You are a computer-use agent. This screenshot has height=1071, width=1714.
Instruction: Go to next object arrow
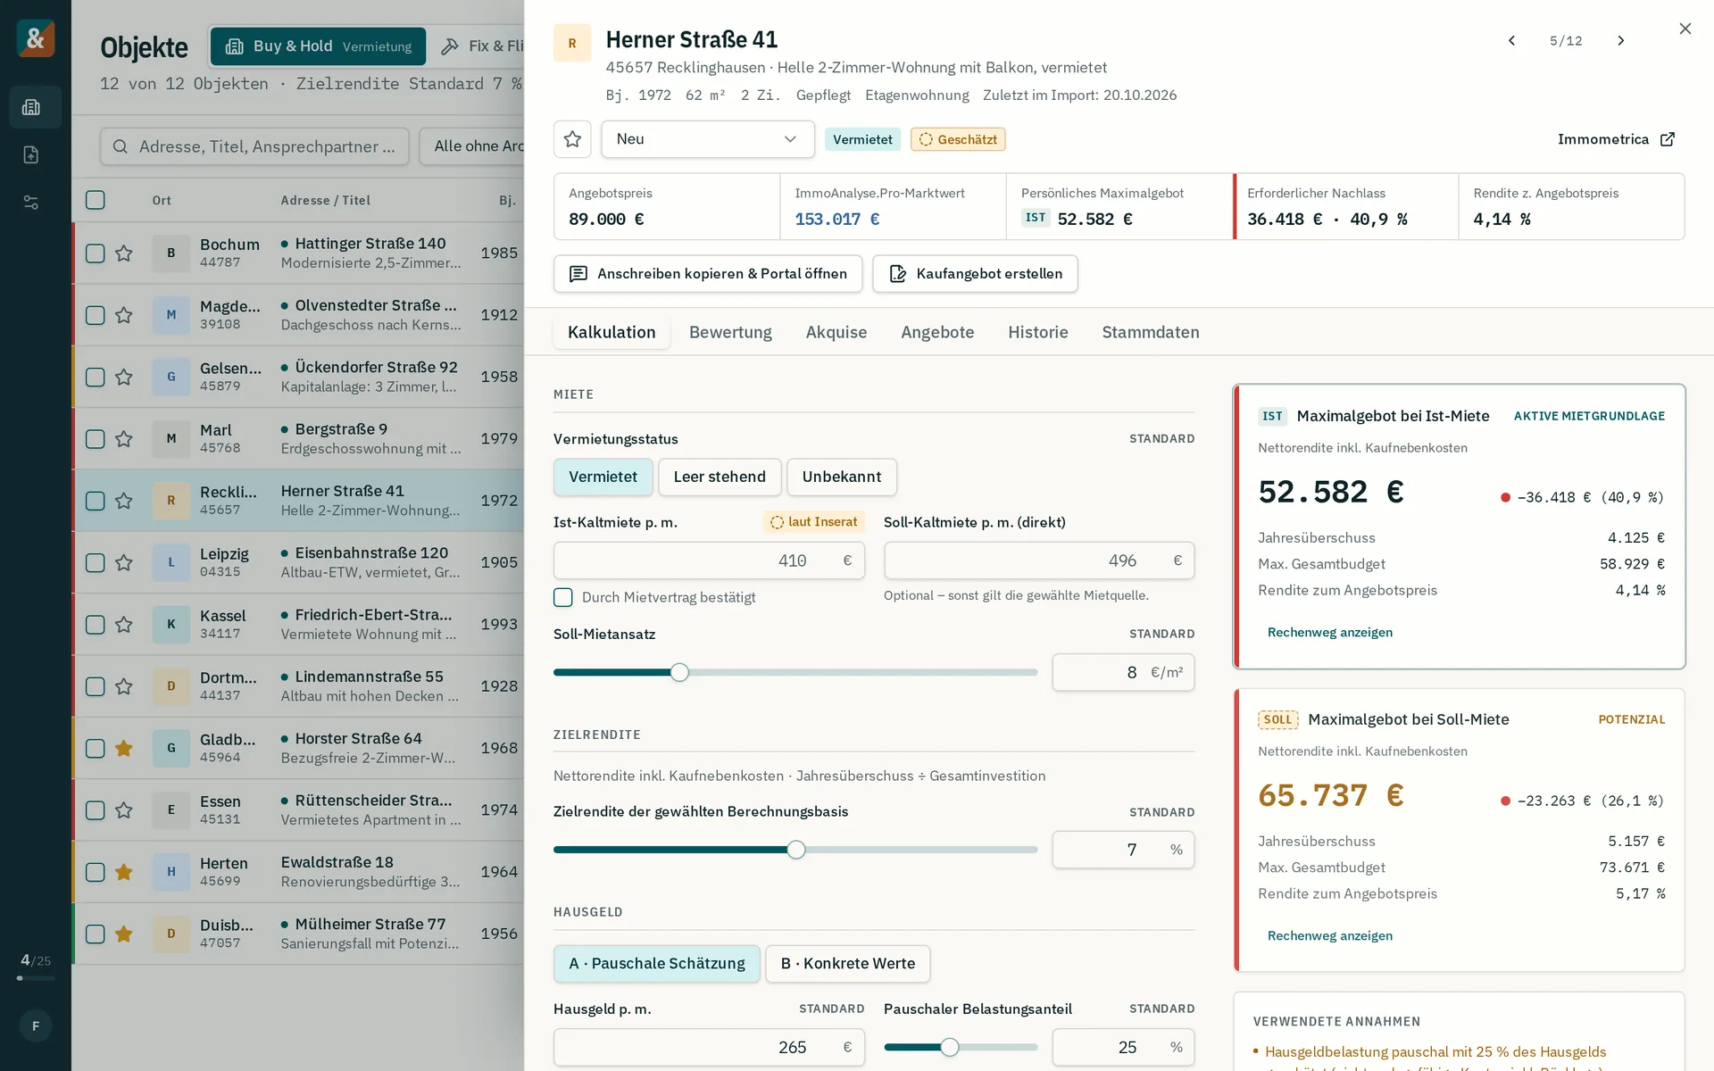point(1621,41)
